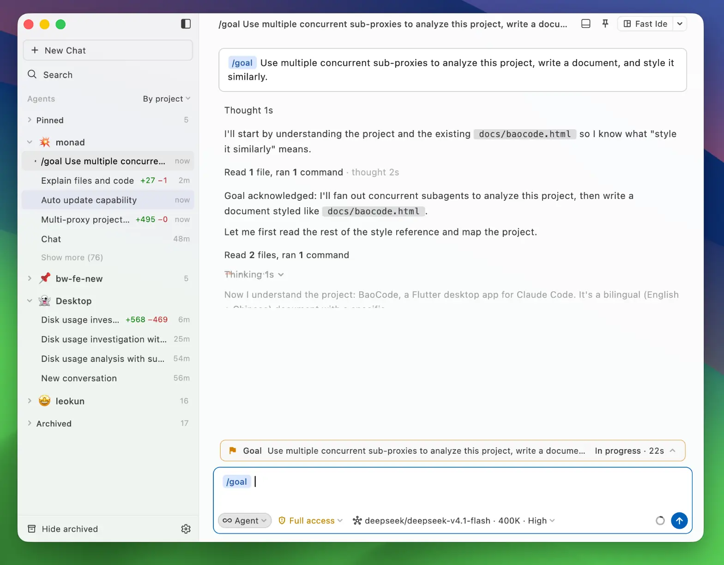Click the leokun emoji project icon

coord(45,401)
